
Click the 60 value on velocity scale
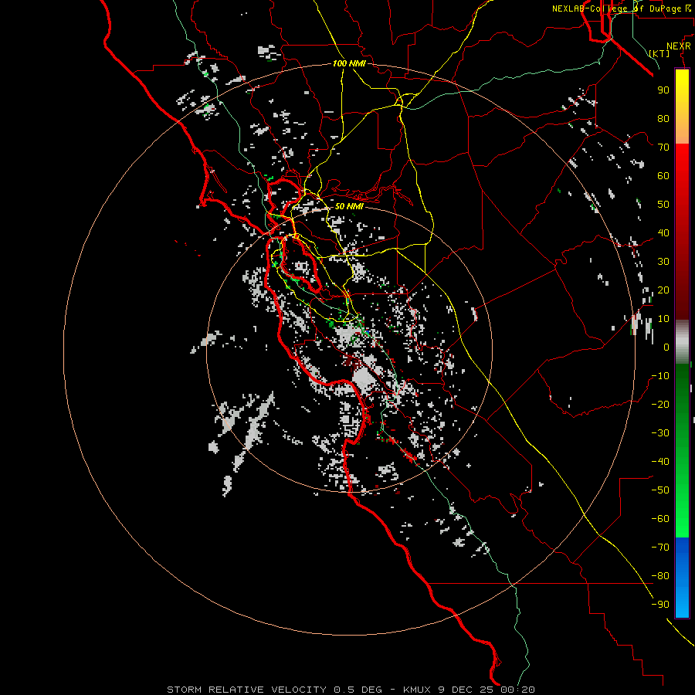point(663,175)
